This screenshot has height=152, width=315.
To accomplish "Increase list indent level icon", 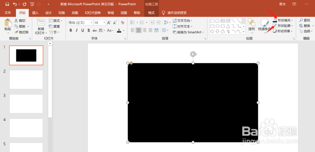I will [x=159, y=22].
